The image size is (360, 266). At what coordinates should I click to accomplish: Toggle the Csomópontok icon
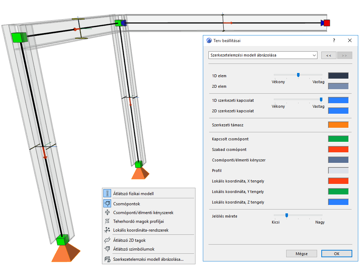point(107,204)
